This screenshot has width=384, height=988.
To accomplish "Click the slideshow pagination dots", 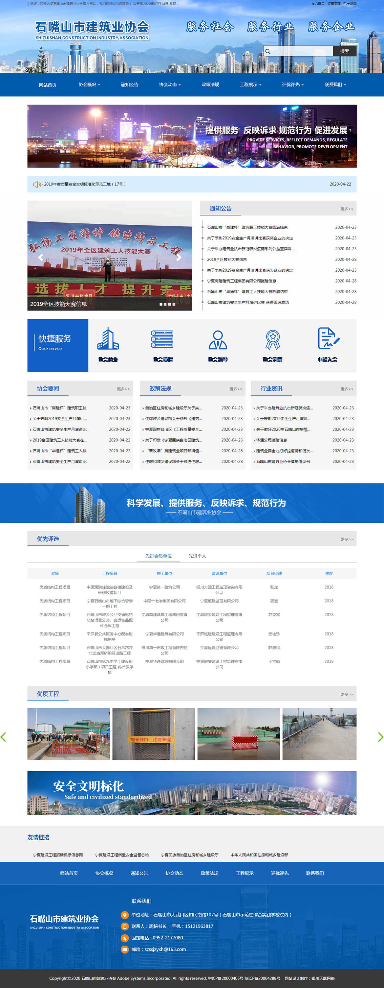I will pyautogui.click(x=167, y=304).
